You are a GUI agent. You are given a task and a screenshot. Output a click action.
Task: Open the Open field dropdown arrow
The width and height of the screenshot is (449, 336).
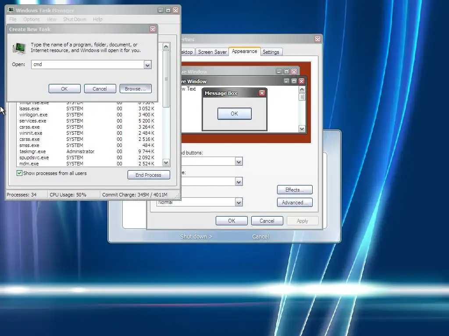pyautogui.click(x=147, y=65)
